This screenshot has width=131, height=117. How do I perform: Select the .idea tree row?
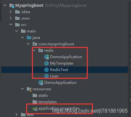[65, 12]
